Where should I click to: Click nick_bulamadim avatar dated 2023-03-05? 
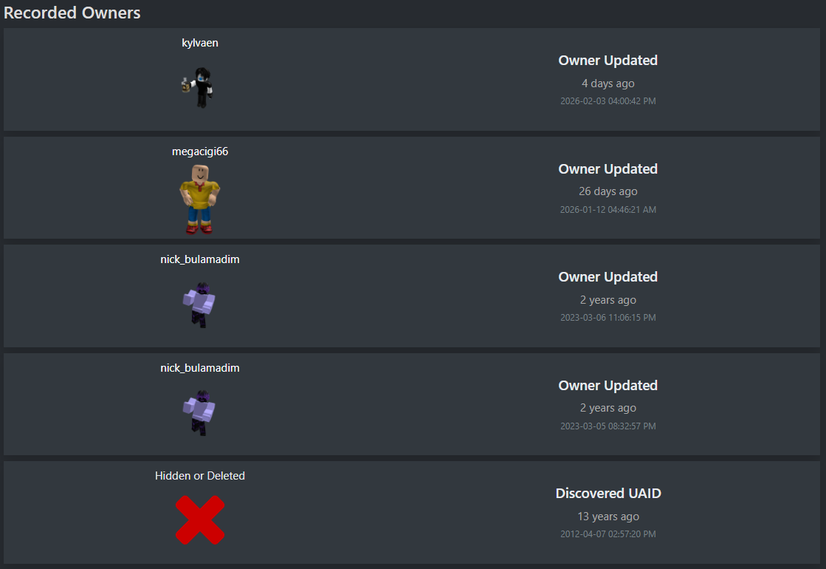pyautogui.click(x=199, y=413)
